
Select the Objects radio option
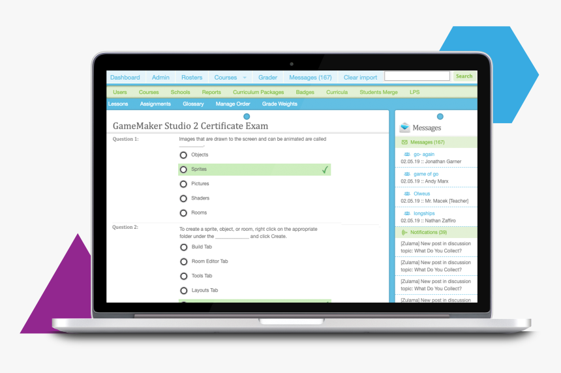point(183,155)
